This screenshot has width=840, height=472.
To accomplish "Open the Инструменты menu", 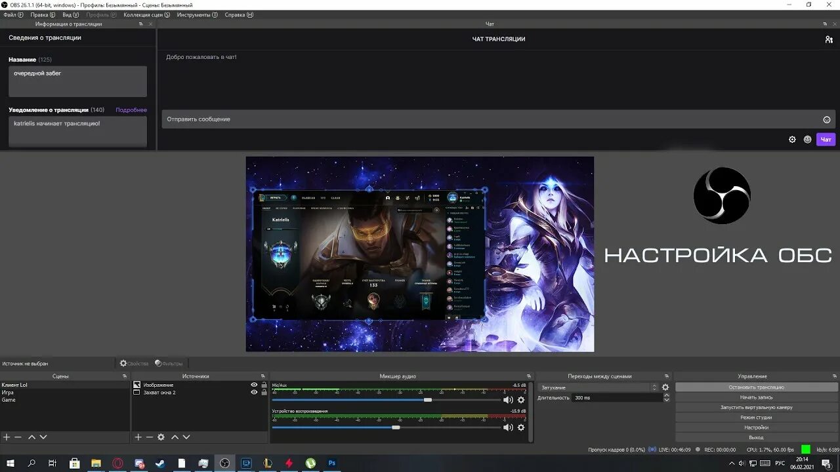I will (x=197, y=14).
